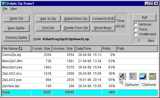This screenshot has width=160, height=98.
Task: Click the Path column header
Action: 137,49
